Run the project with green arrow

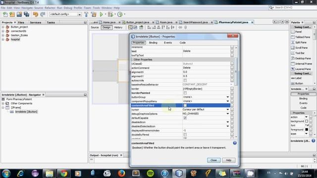101,14
